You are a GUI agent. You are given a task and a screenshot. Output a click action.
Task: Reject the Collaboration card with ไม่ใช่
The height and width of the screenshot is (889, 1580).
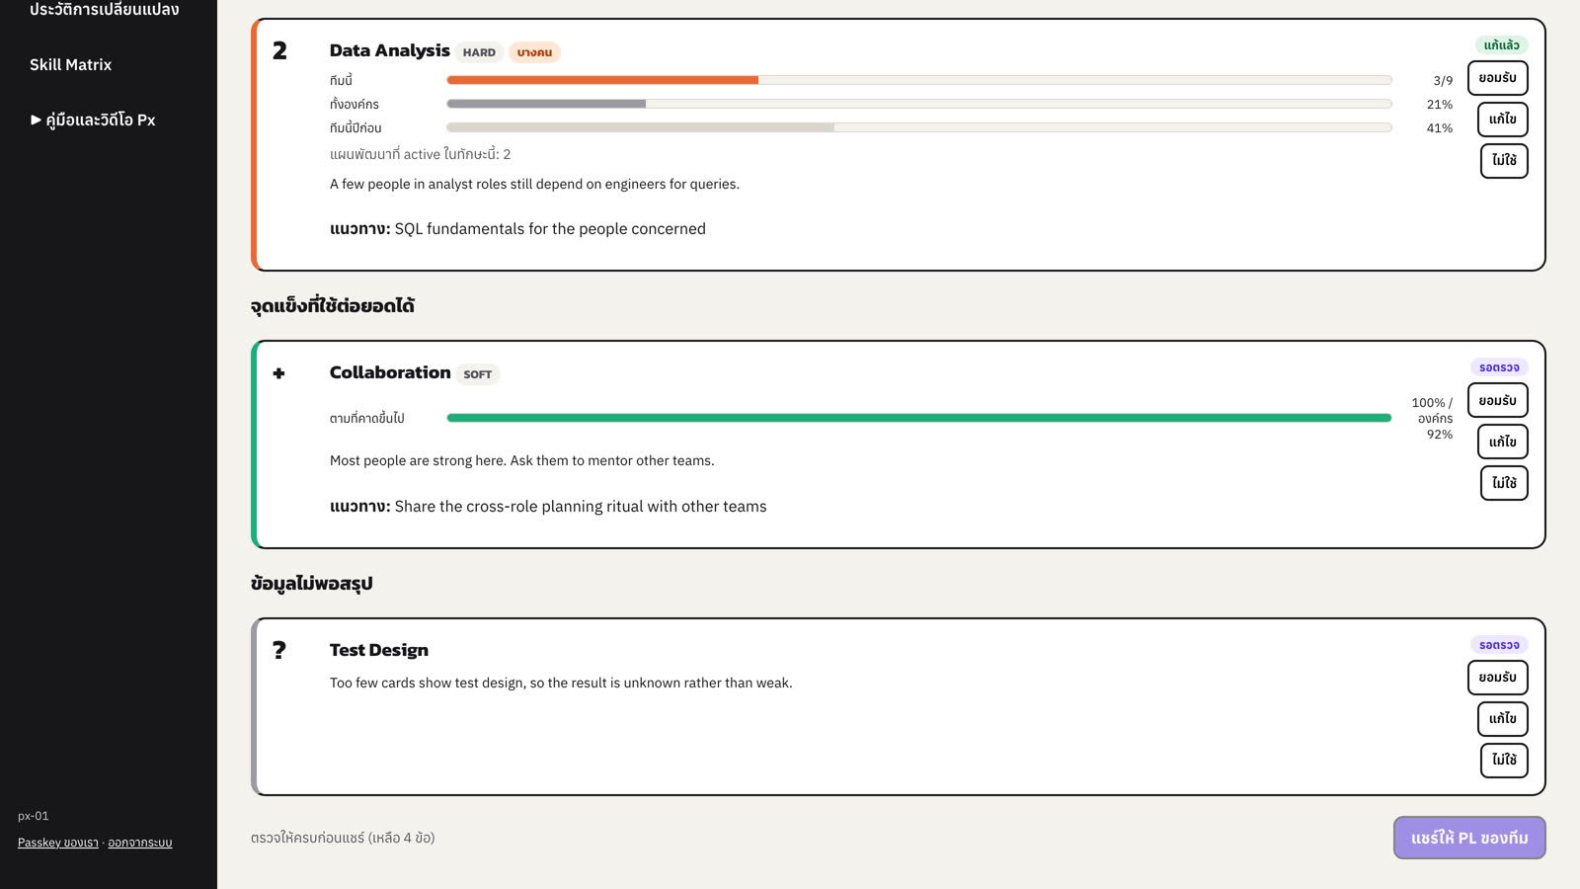(1504, 483)
